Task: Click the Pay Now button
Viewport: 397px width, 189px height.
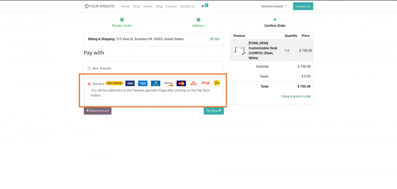Action: [214, 111]
